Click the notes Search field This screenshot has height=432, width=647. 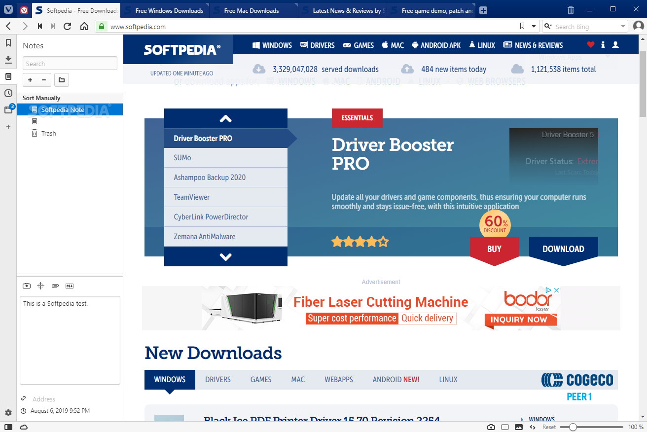coord(70,64)
